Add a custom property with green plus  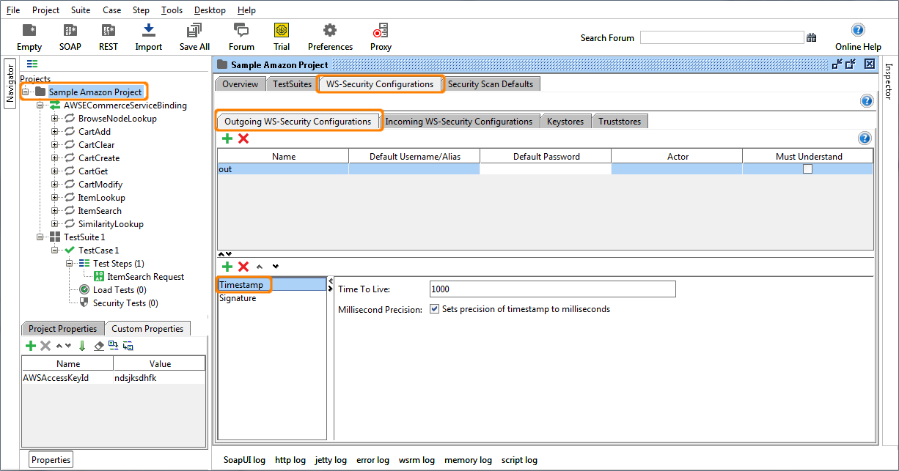pyautogui.click(x=30, y=346)
